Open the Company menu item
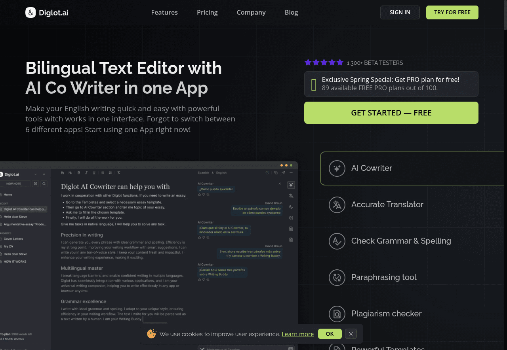 [251, 12]
